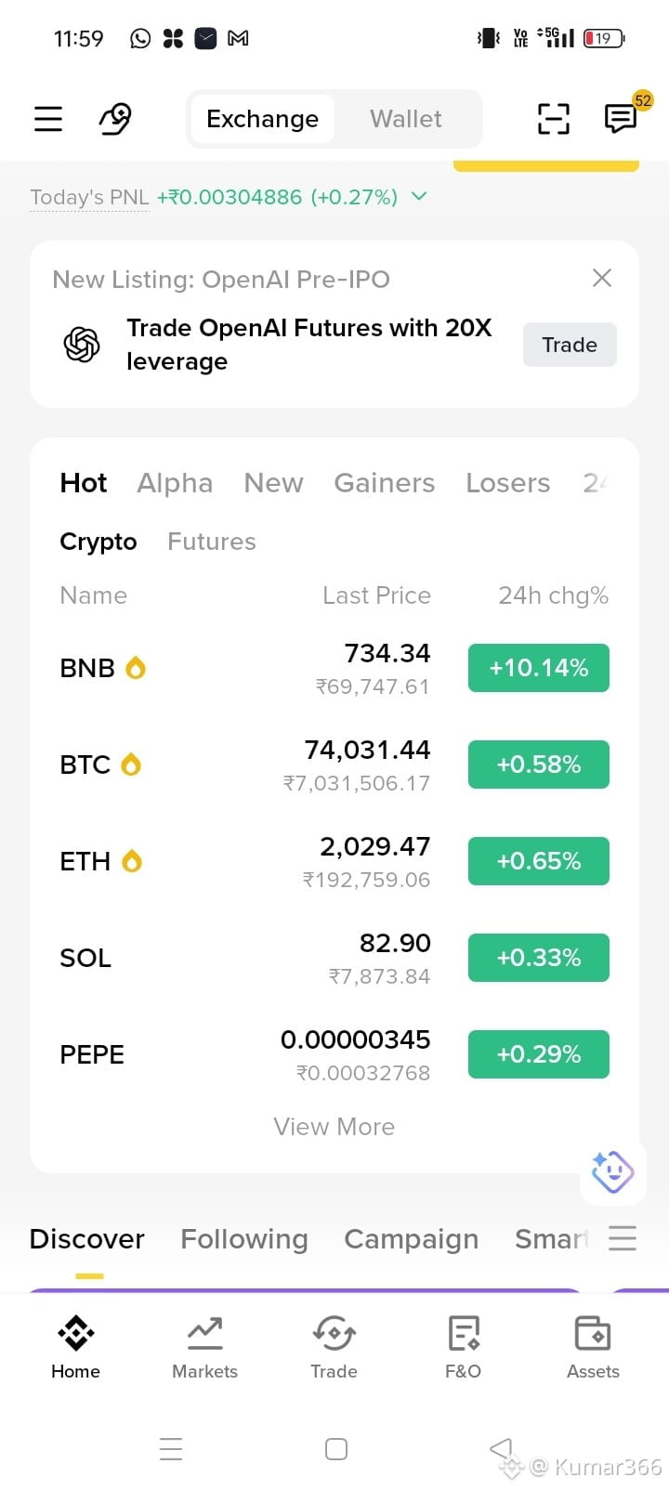Open the messages icon with badge 52
This screenshot has width=669, height=1490.
click(x=621, y=118)
